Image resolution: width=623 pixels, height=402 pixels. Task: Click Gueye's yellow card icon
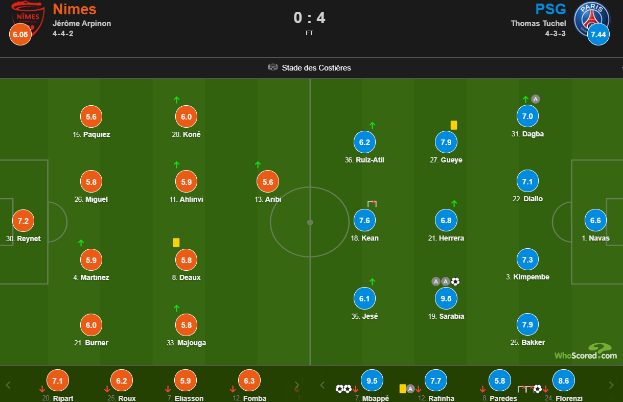click(453, 125)
